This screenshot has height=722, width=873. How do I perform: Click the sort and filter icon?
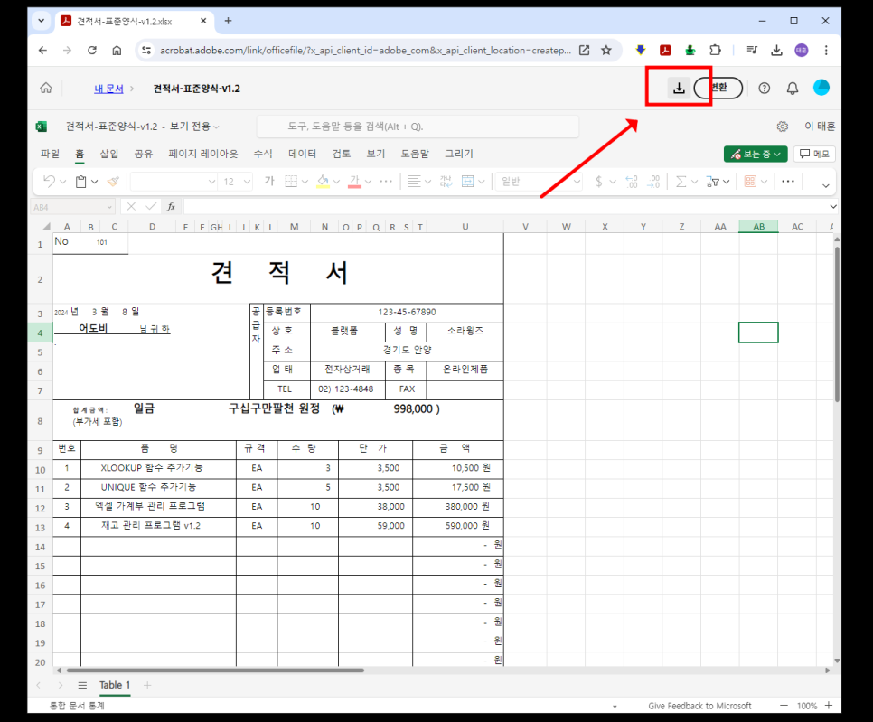coord(712,182)
